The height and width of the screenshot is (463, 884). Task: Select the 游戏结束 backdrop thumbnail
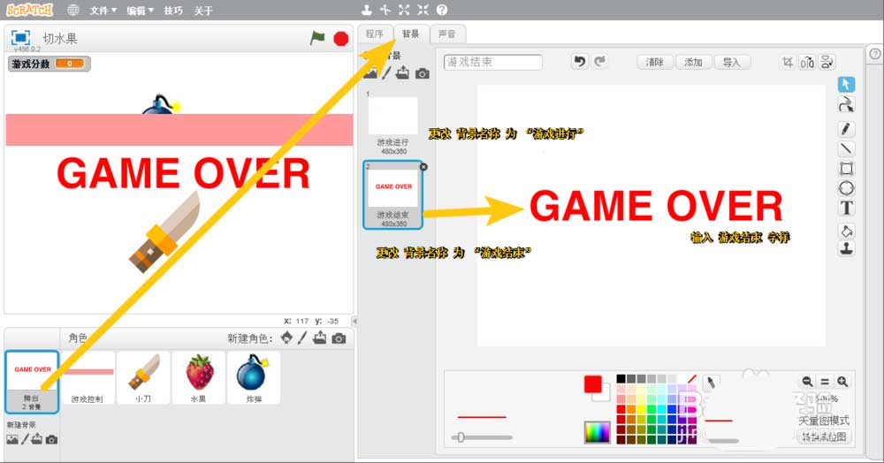393,195
